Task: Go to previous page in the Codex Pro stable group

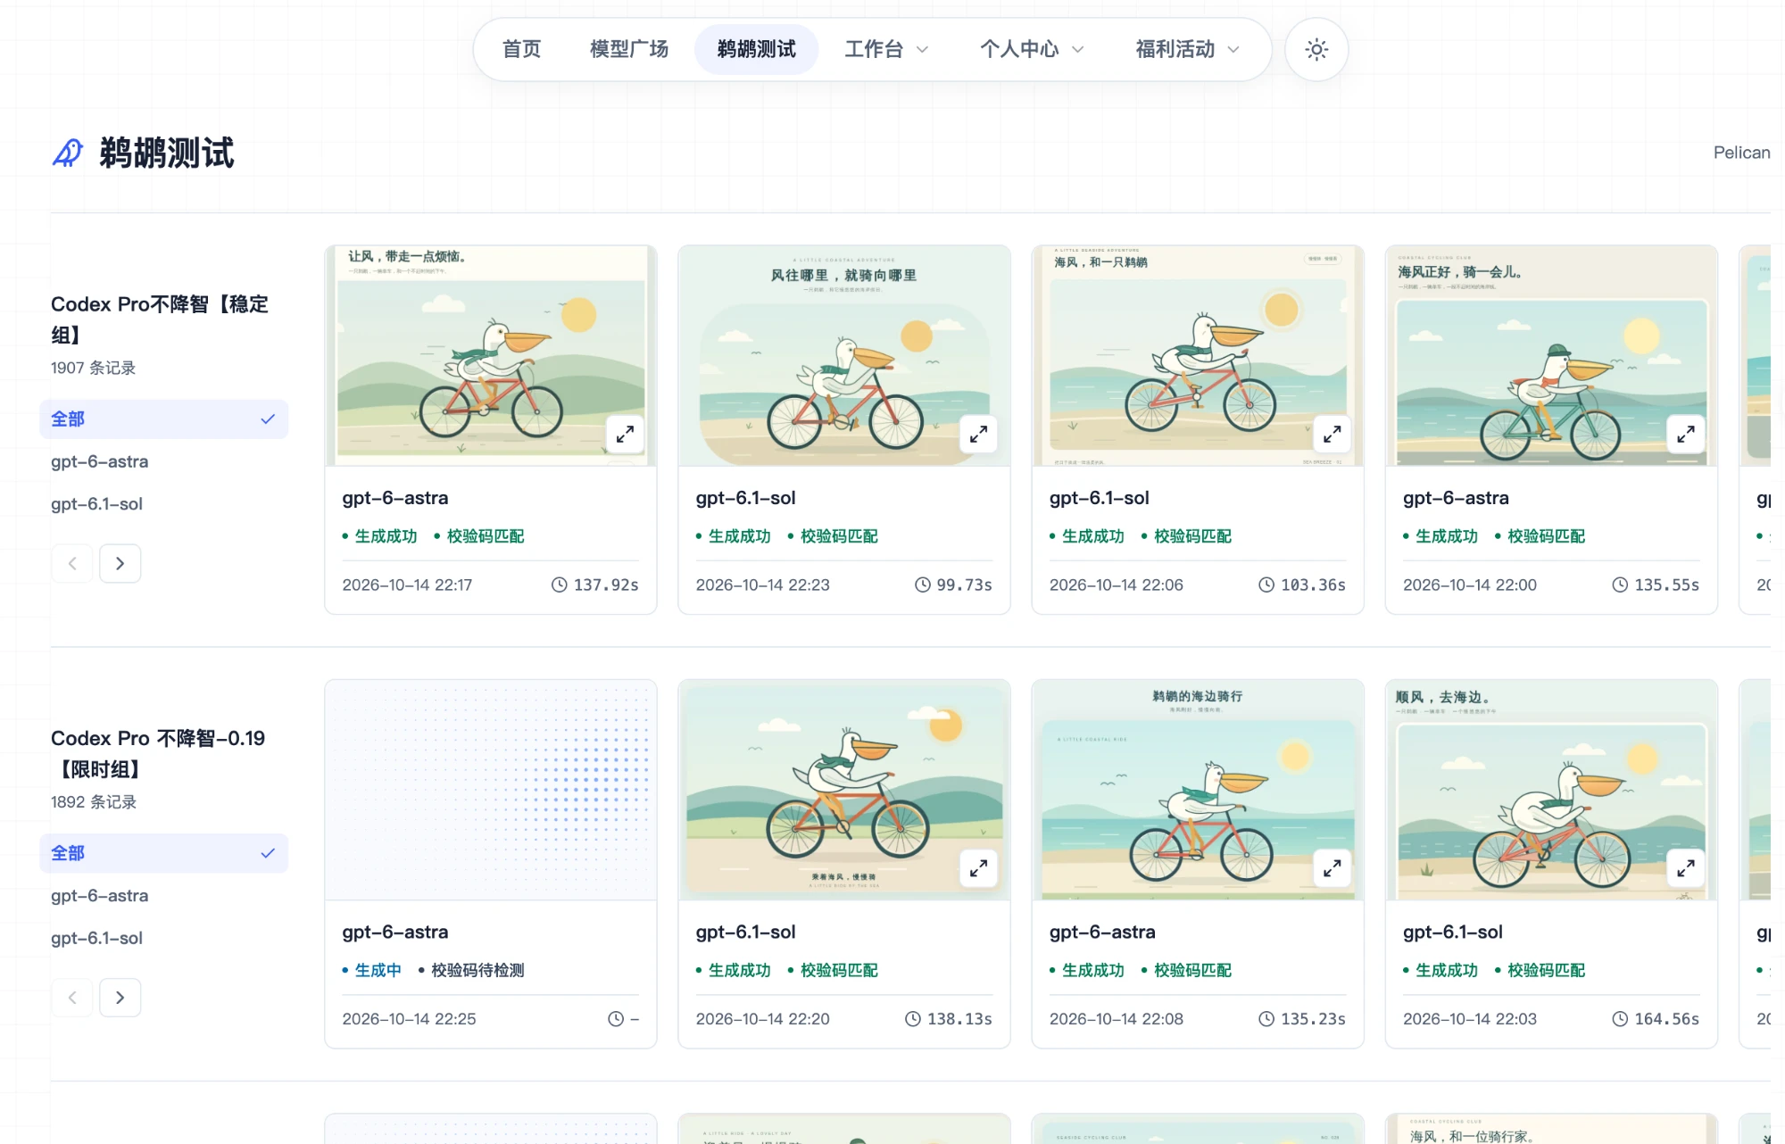Action: click(72, 563)
